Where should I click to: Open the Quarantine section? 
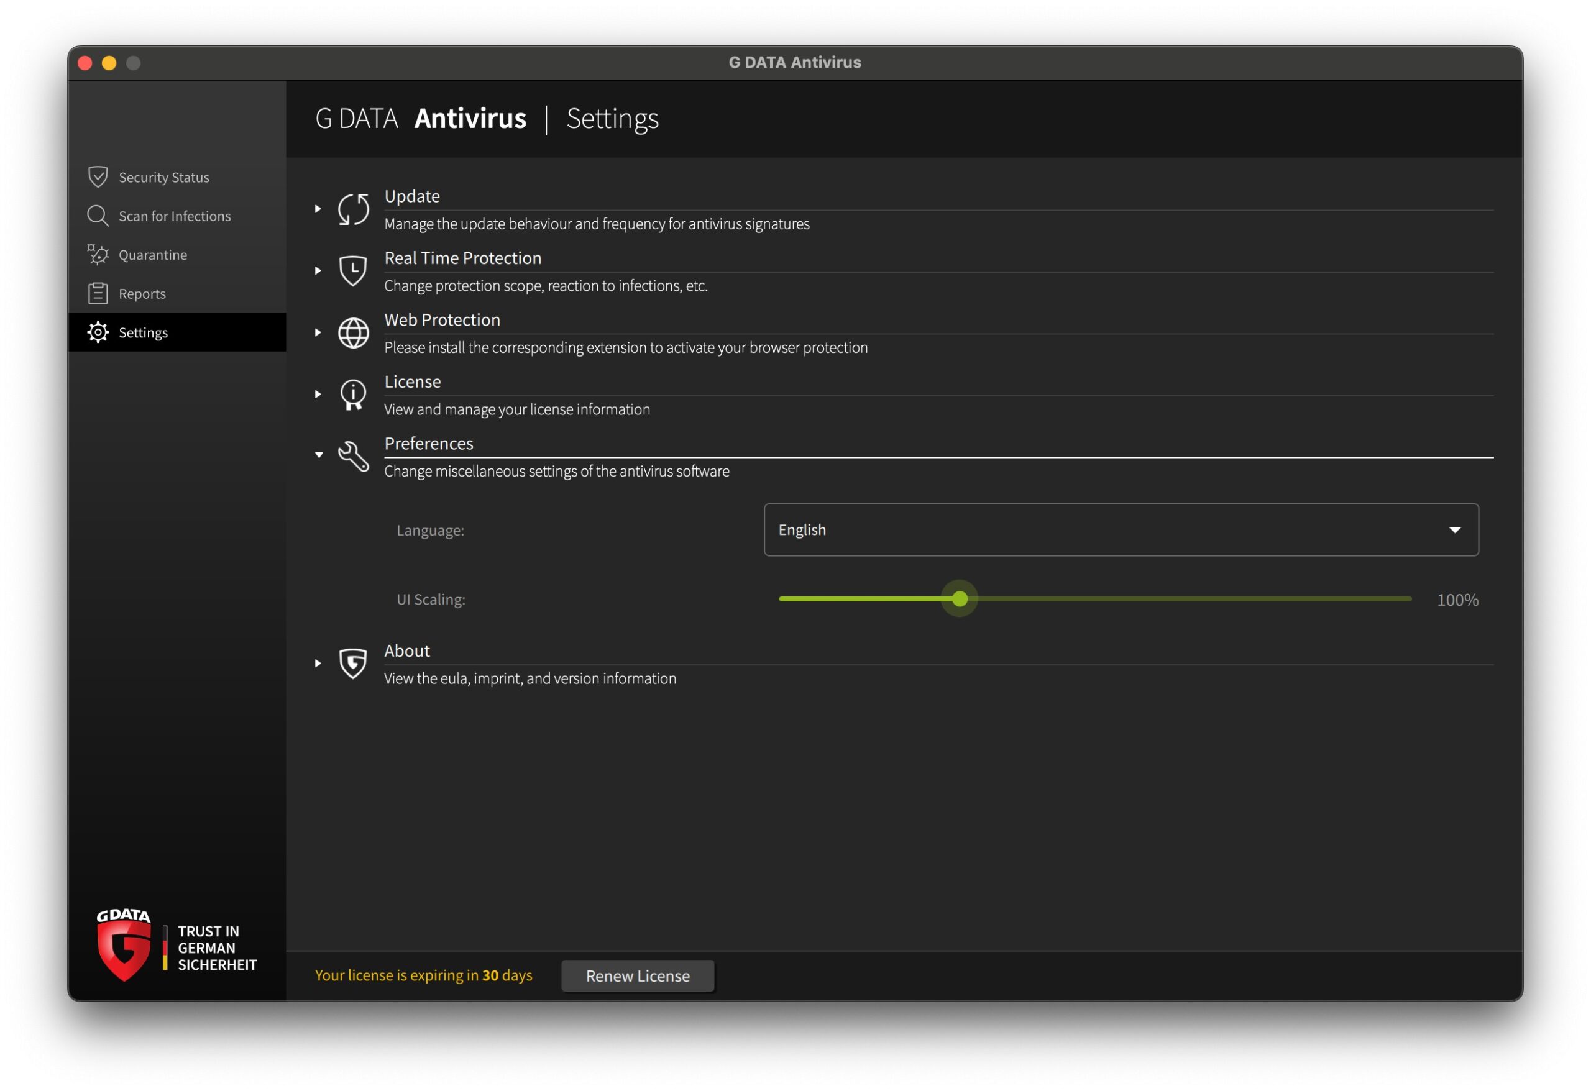click(x=177, y=255)
